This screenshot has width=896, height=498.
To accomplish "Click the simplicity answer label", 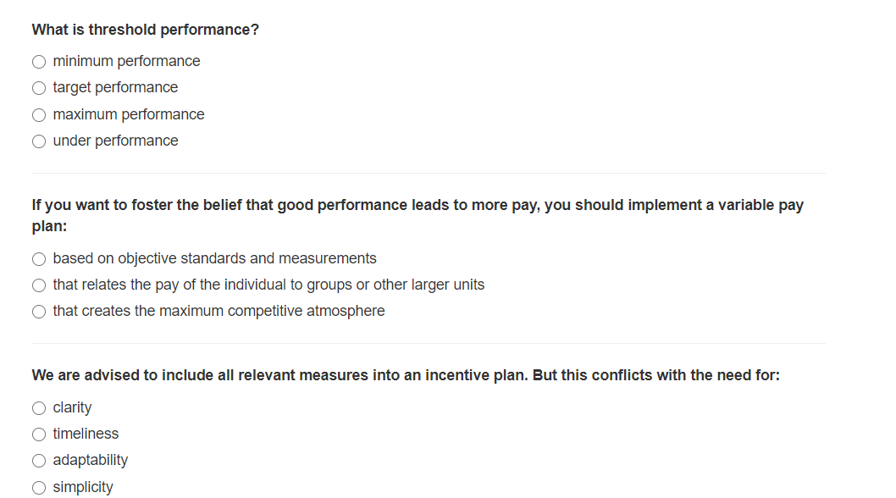I will coord(84,486).
